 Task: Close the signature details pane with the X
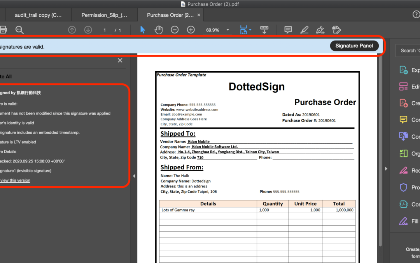[x=120, y=60]
